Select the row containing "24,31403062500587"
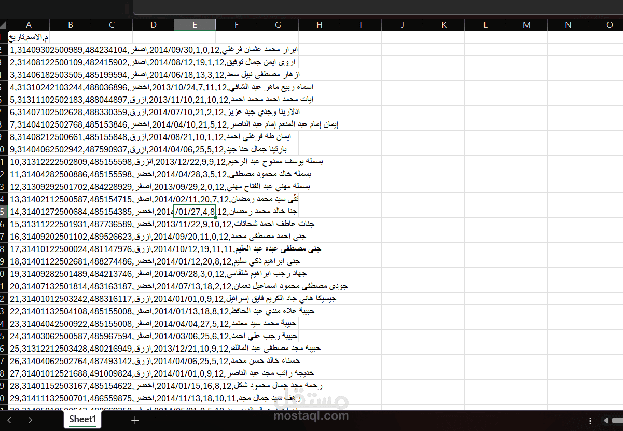Viewport: 623px width, 431px height. [154, 336]
